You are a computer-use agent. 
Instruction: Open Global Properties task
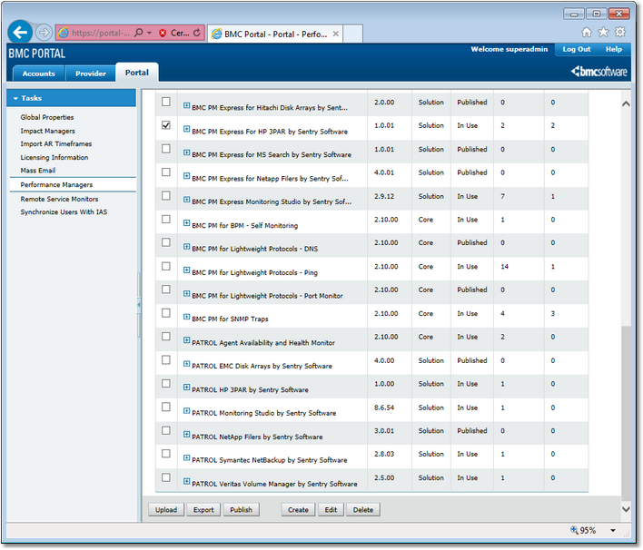pos(47,117)
